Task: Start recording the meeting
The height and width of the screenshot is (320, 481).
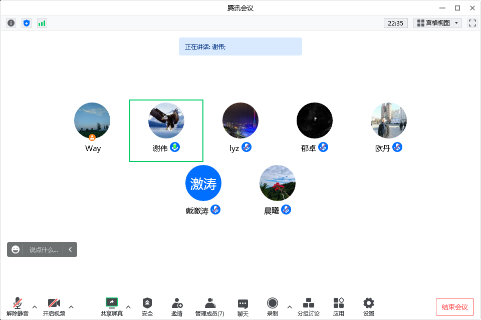Action: coord(272,306)
